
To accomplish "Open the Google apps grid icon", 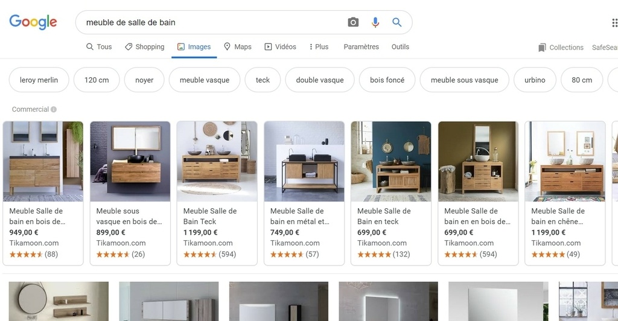I will pos(615,23).
